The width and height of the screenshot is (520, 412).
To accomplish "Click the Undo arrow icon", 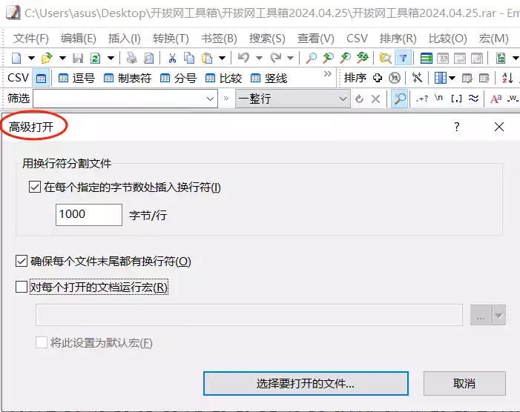I will pyautogui.click(x=243, y=58).
